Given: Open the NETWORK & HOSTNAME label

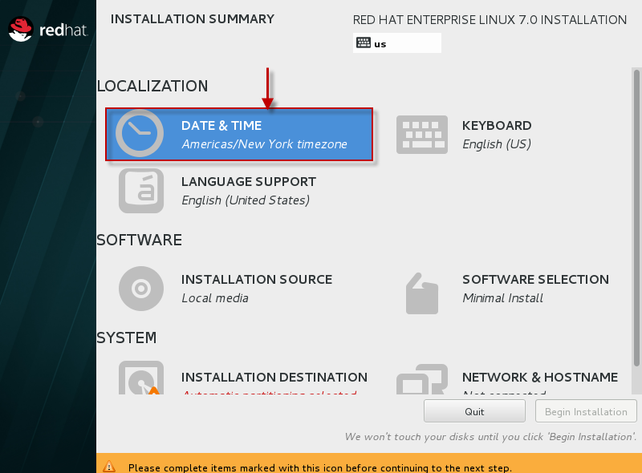Looking at the screenshot, I should pos(540,378).
